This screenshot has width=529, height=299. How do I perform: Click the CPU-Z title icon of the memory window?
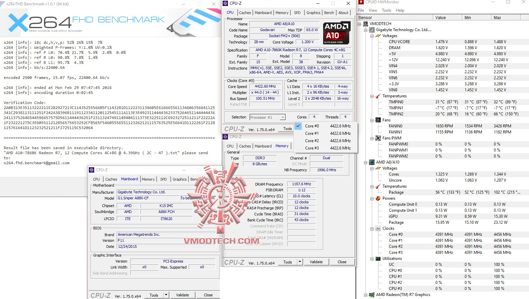(x=226, y=136)
